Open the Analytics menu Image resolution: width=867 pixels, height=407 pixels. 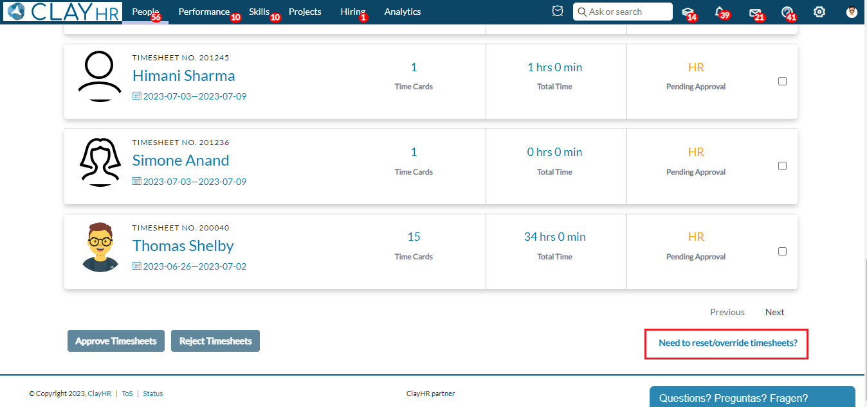pos(403,12)
